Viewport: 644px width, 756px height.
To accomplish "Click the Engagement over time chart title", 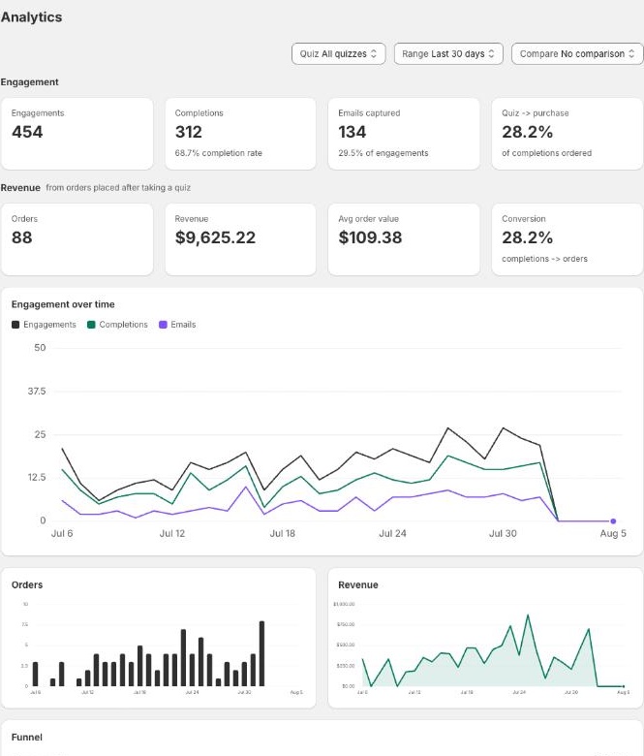I will tap(63, 304).
